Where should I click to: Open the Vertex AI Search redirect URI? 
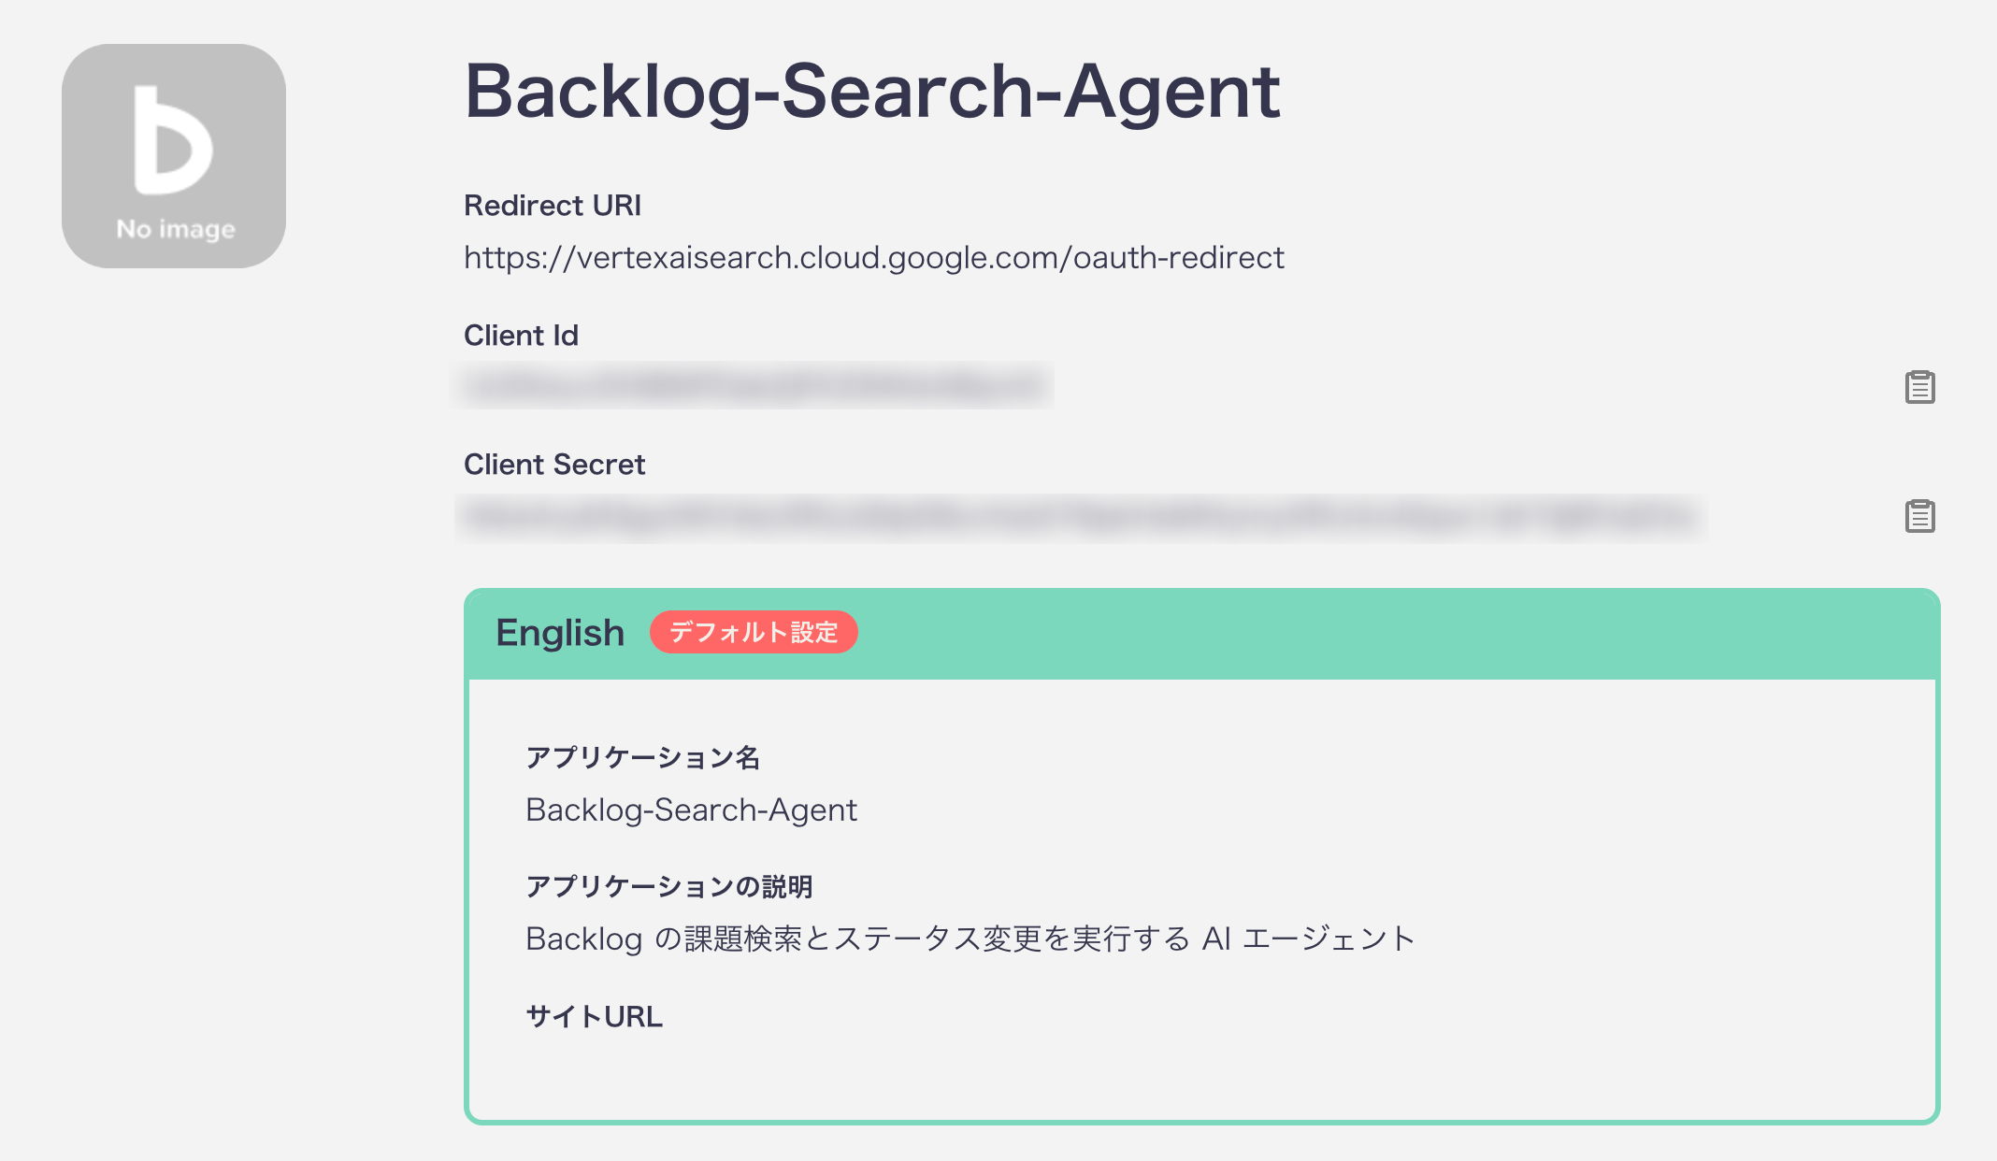[x=874, y=258]
